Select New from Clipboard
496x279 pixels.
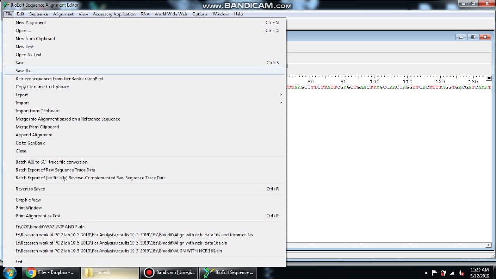click(145, 39)
